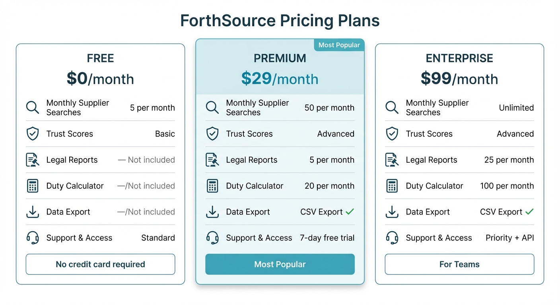The width and height of the screenshot is (560, 305).
Task: Click the magnifying glass icon in Free plan
Action: (x=32, y=107)
